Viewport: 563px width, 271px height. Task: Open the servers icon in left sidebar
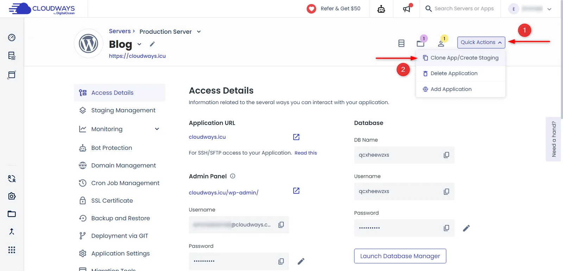click(12, 56)
